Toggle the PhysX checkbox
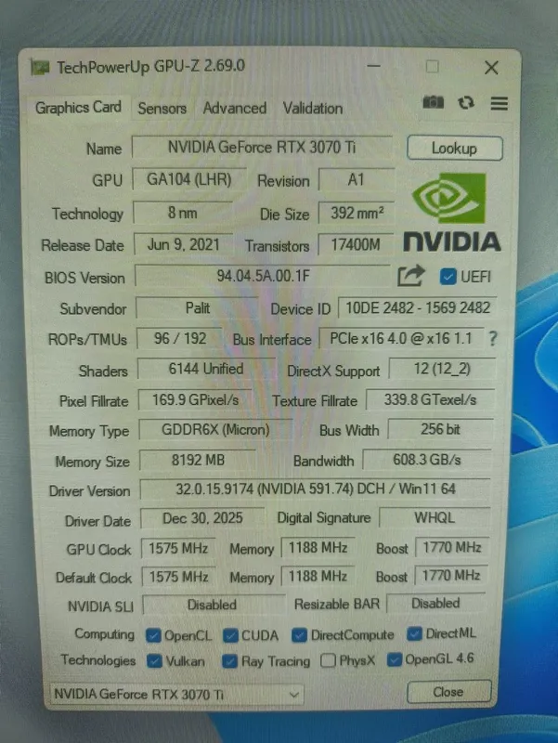This screenshot has height=743, width=558. [x=328, y=660]
